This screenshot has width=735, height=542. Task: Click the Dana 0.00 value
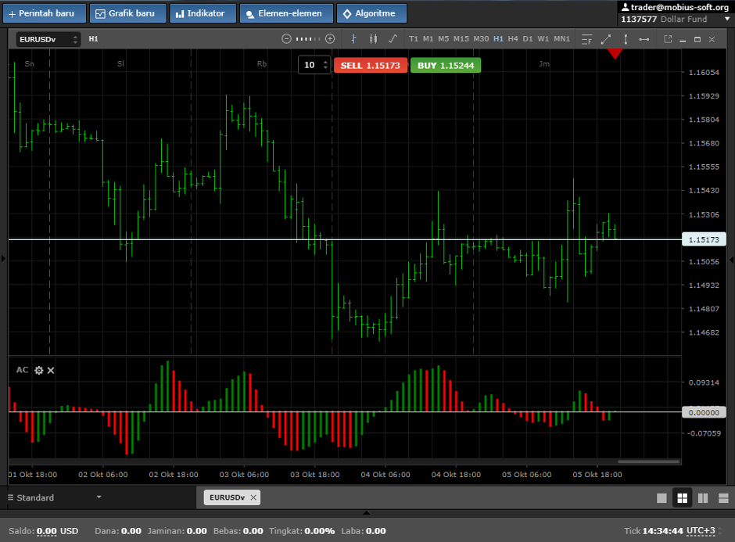pos(131,531)
